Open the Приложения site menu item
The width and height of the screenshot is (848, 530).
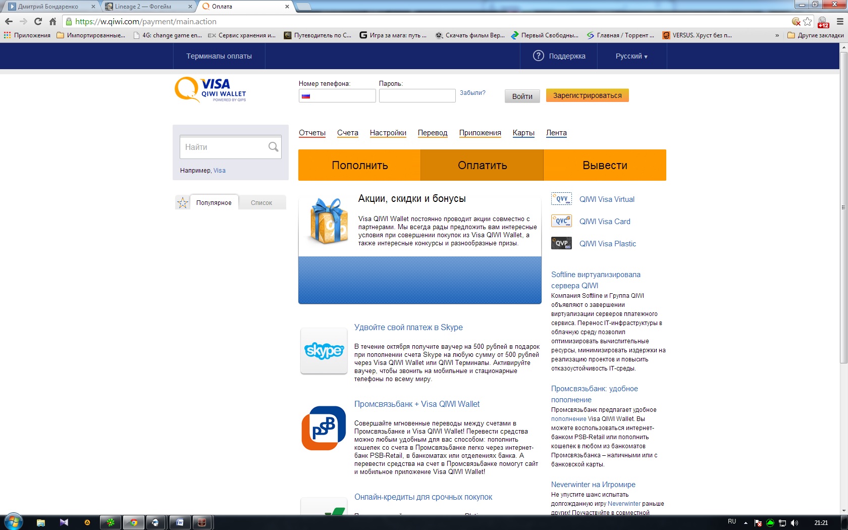[x=480, y=133]
